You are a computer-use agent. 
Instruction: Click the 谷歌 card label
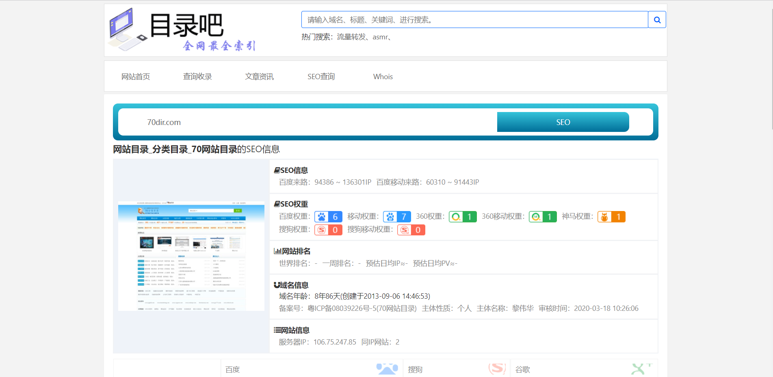[522, 370]
